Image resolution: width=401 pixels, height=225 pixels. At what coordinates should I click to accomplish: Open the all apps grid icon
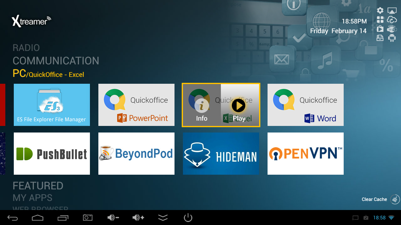pyautogui.click(x=380, y=20)
